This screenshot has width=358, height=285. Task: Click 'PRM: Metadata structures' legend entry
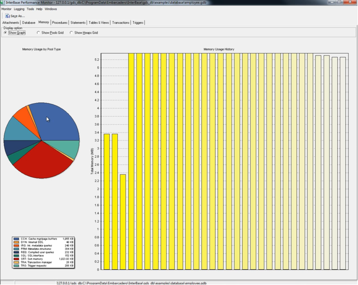coord(36,249)
